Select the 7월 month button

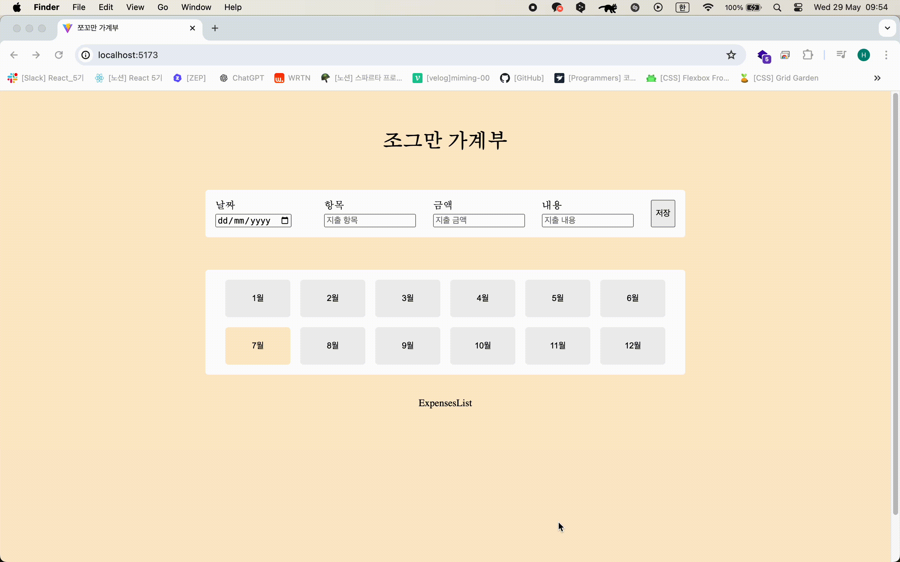pyautogui.click(x=257, y=345)
